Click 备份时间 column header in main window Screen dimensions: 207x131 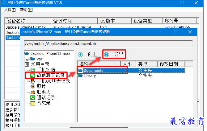(74, 21)
